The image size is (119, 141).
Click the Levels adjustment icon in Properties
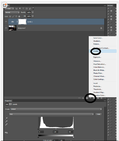coord(7,104)
